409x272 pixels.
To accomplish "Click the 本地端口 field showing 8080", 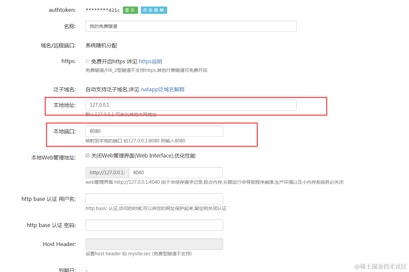I will point(154,131).
